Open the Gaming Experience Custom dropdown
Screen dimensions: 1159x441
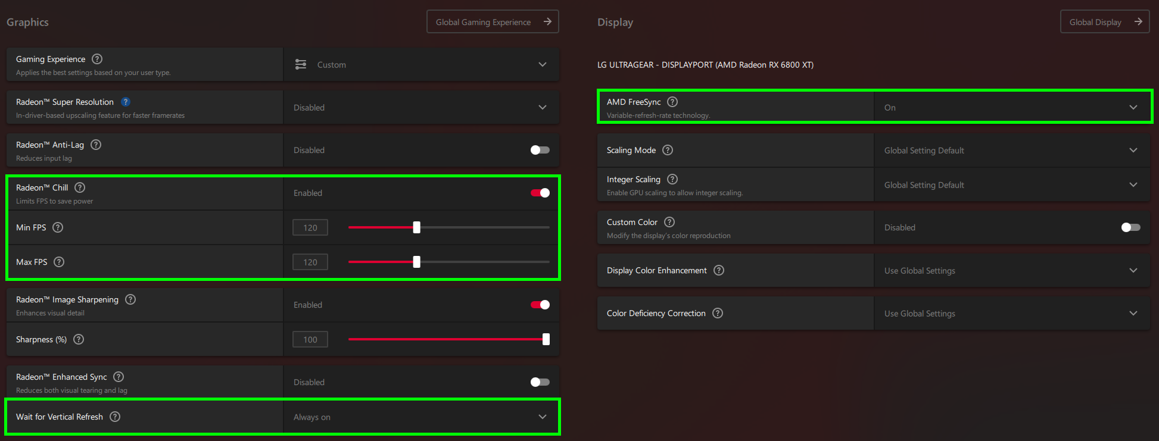coord(421,64)
